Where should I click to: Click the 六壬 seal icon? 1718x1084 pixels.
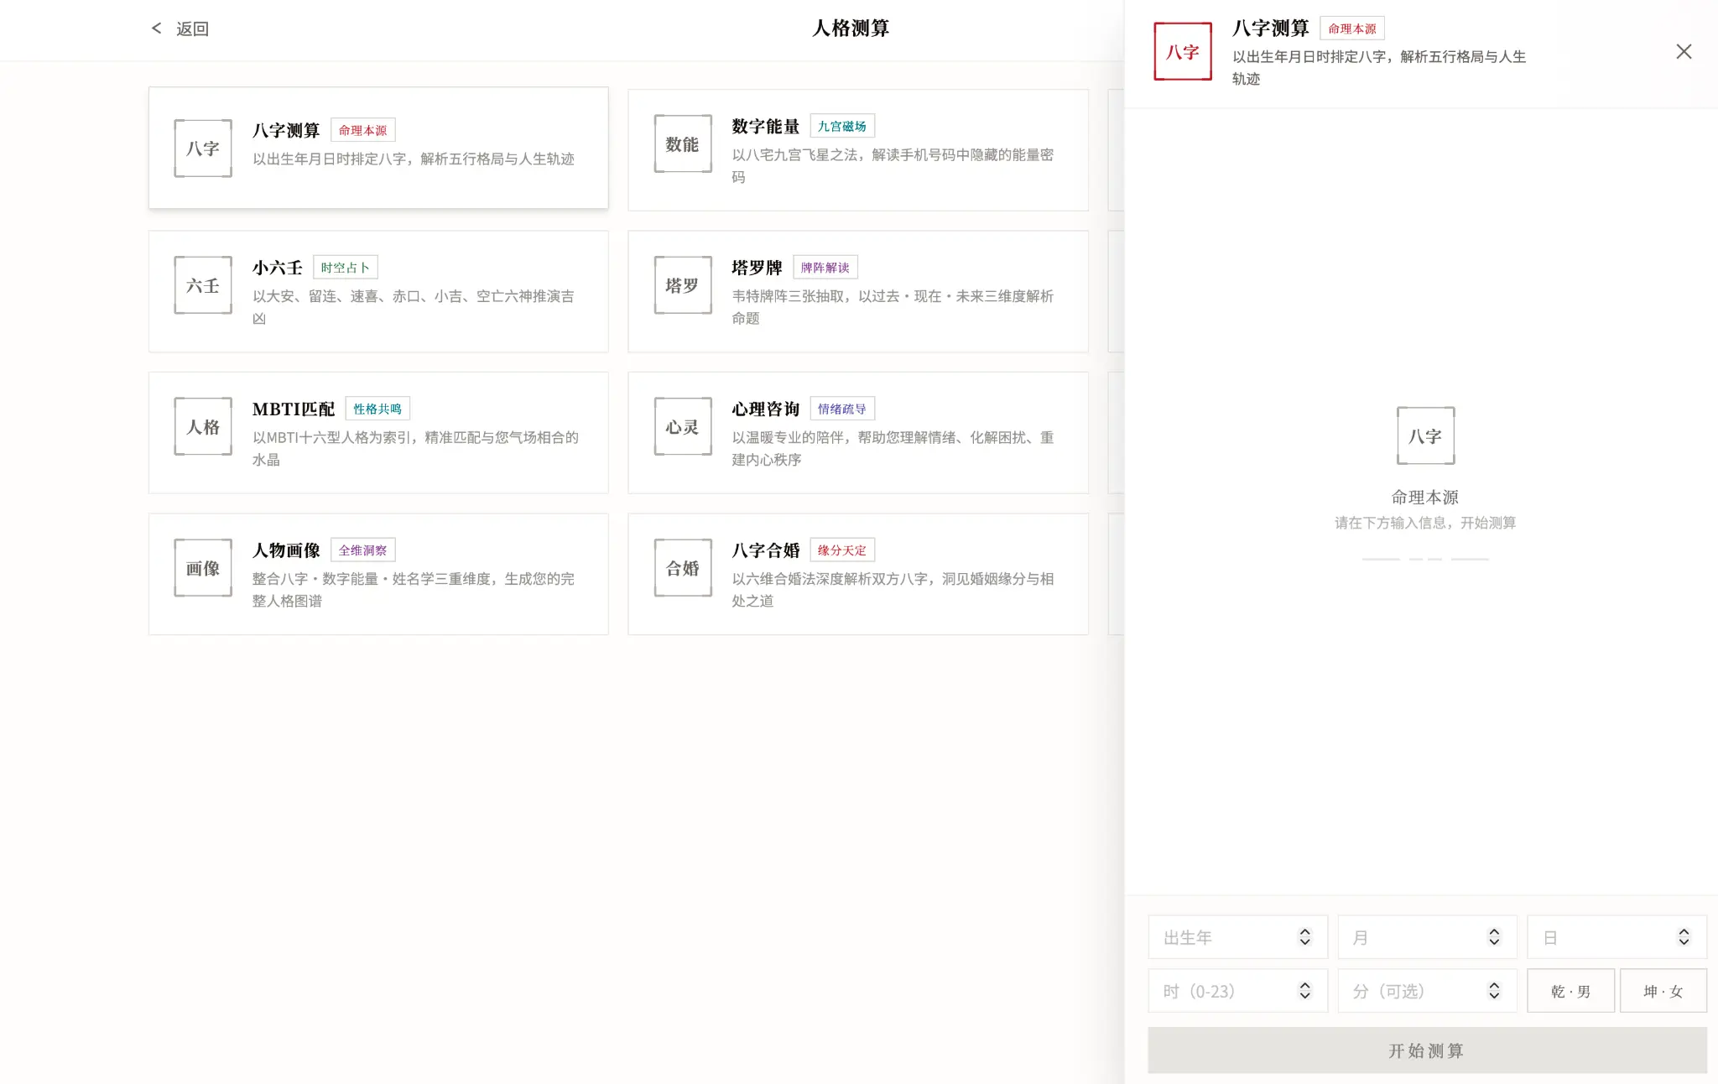(x=203, y=286)
